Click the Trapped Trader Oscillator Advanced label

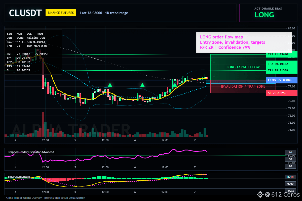tap(31, 152)
